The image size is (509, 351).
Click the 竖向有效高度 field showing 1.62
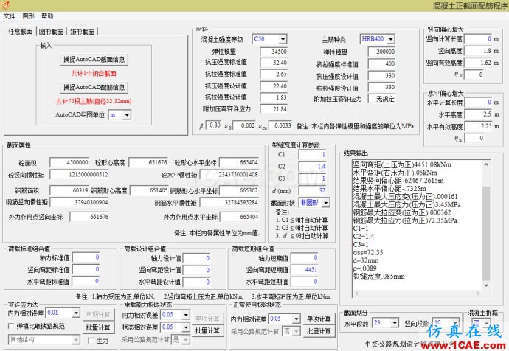coord(479,63)
